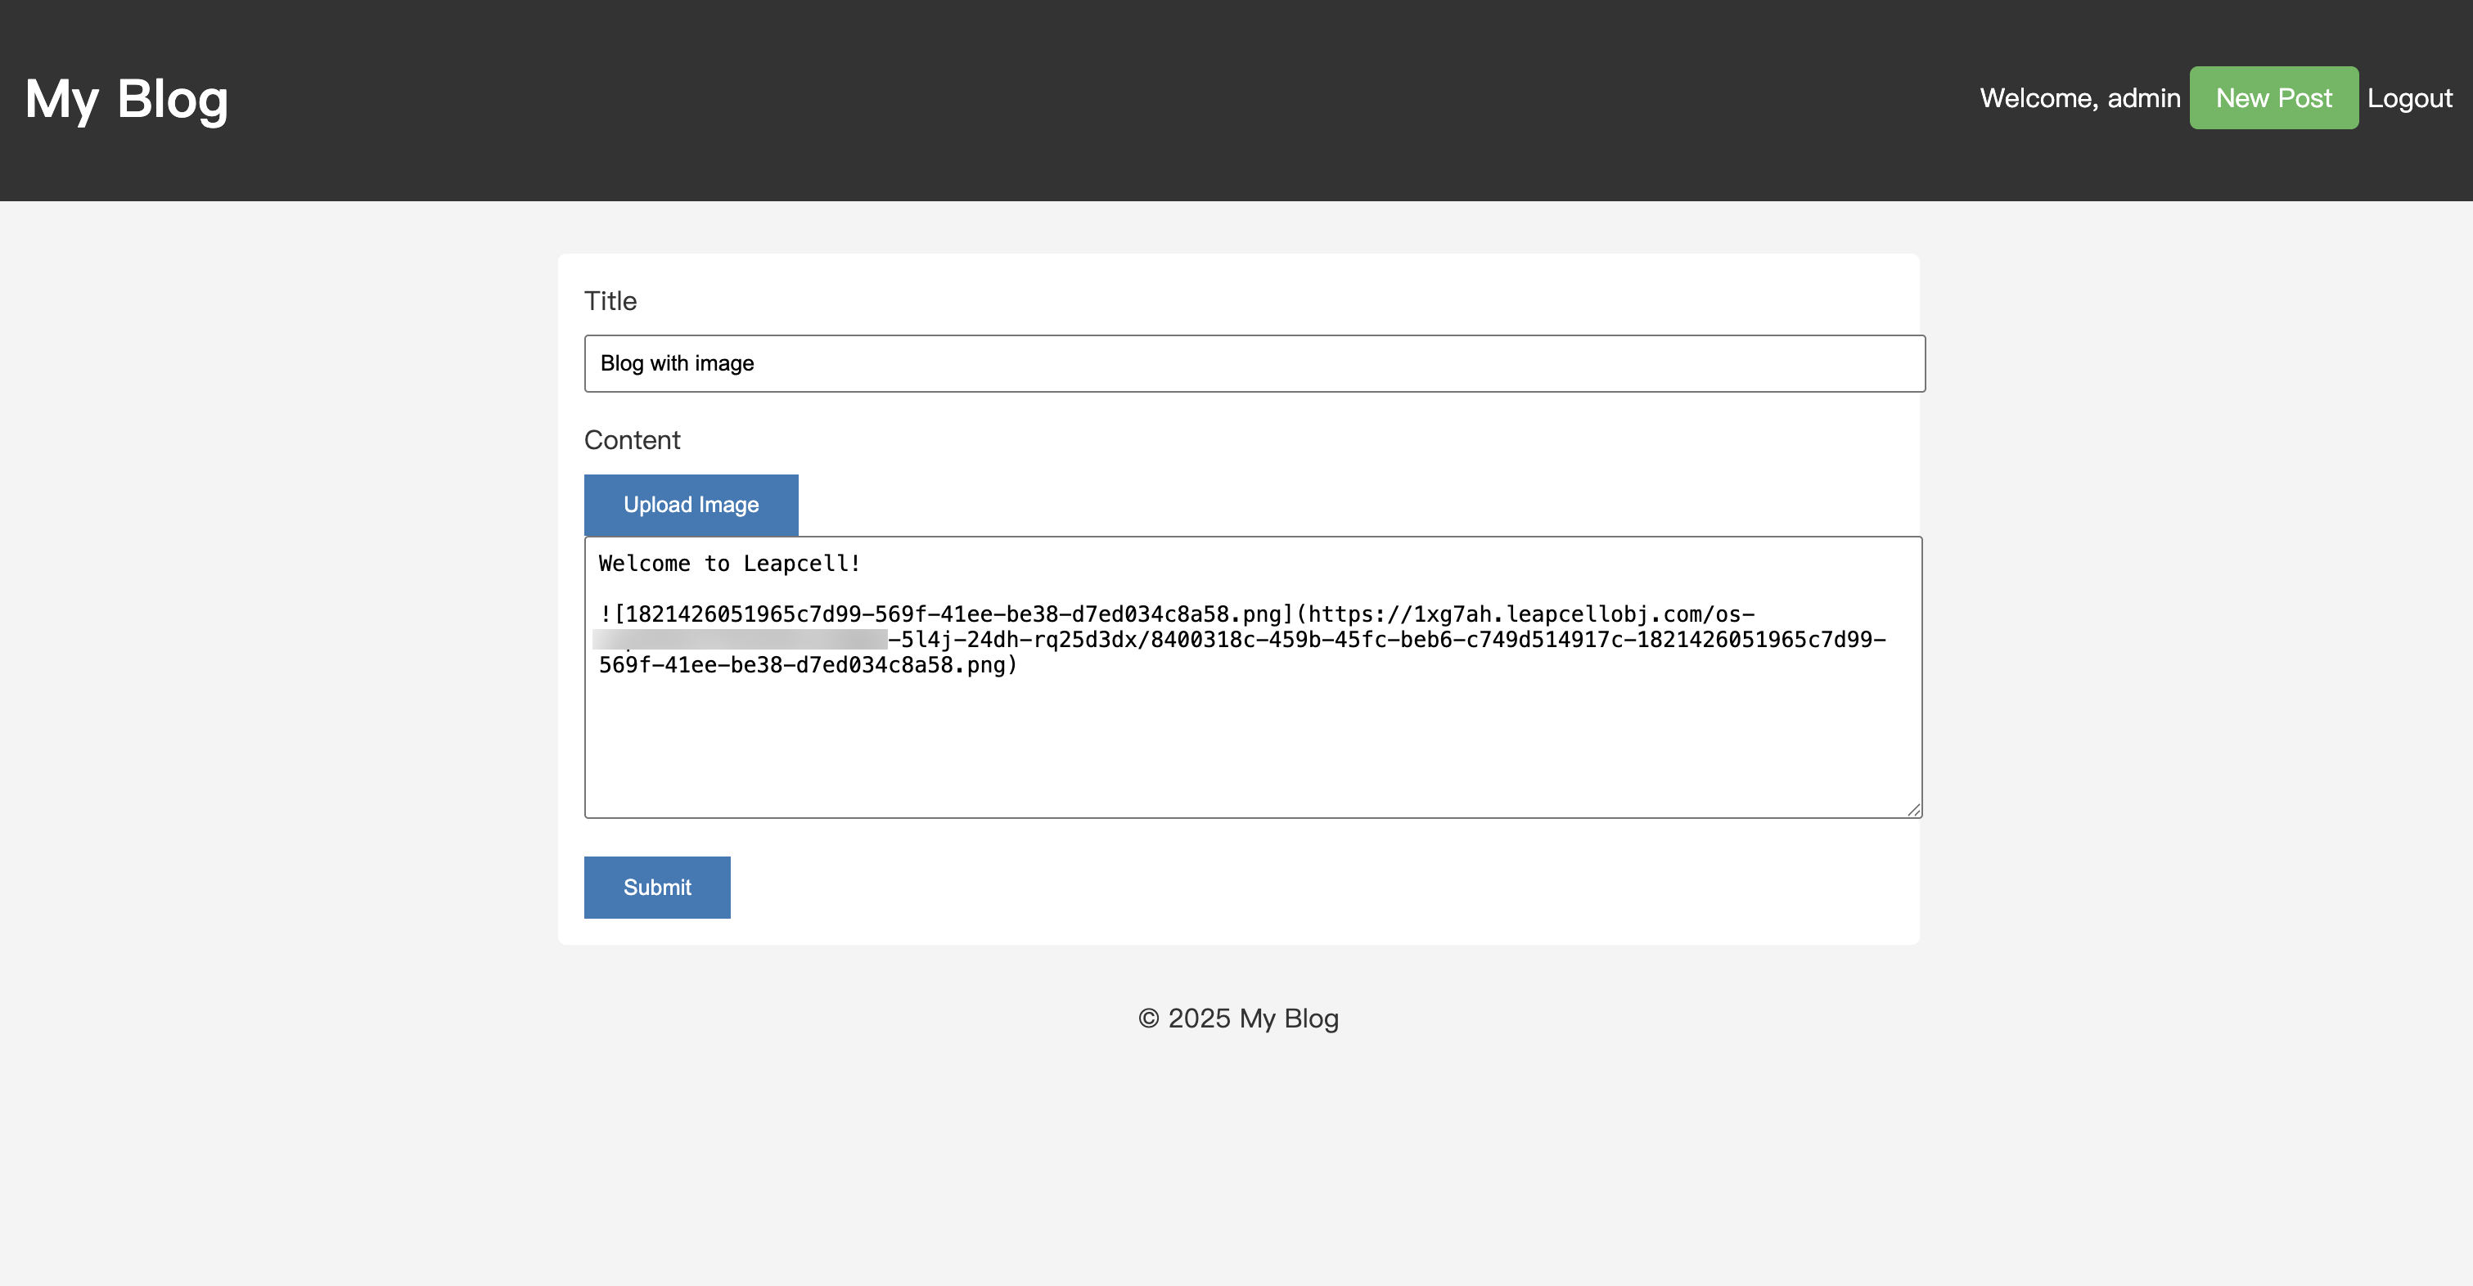Click the Content field label
This screenshot has height=1286, width=2473.
pyautogui.click(x=632, y=440)
